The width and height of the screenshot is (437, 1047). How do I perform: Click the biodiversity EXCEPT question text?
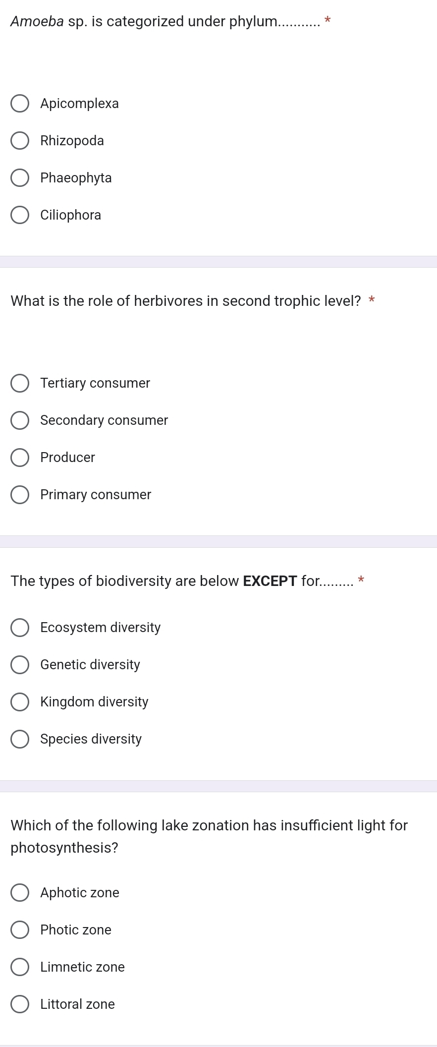click(x=182, y=581)
